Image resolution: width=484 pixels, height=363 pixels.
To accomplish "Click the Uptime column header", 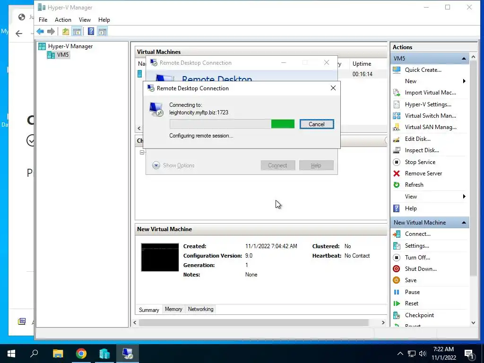I will point(362,64).
